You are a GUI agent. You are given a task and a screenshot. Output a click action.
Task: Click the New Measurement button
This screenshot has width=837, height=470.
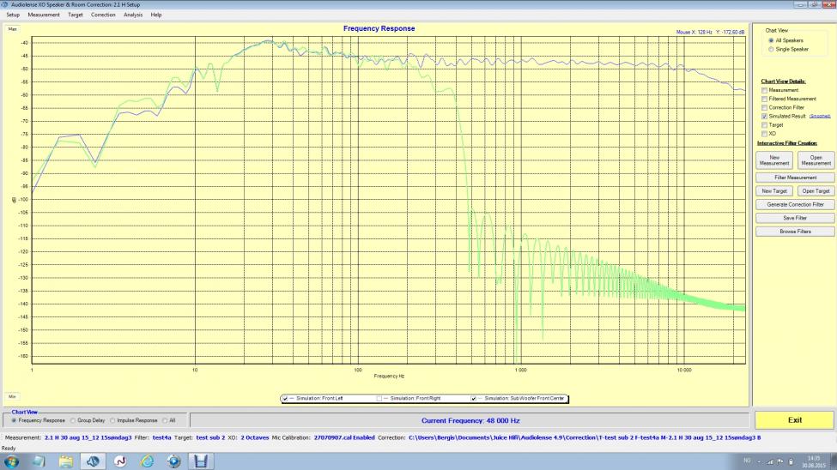[774, 160]
